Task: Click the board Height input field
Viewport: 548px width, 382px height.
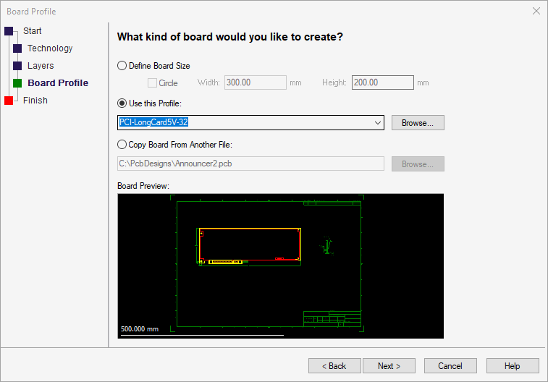Action: 382,82
